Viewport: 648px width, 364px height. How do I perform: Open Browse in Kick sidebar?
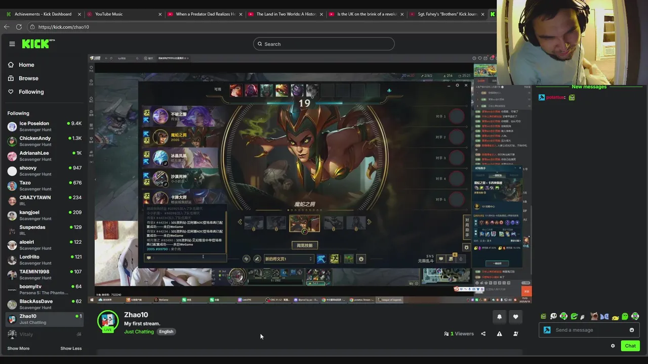tap(28, 78)
